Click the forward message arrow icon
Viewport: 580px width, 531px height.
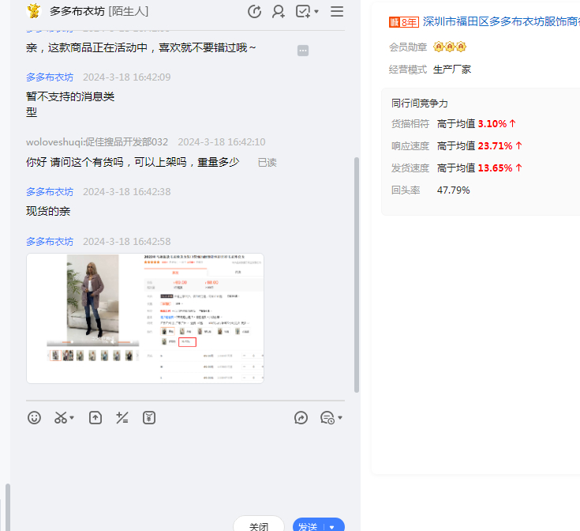click(x=301, y=418)
